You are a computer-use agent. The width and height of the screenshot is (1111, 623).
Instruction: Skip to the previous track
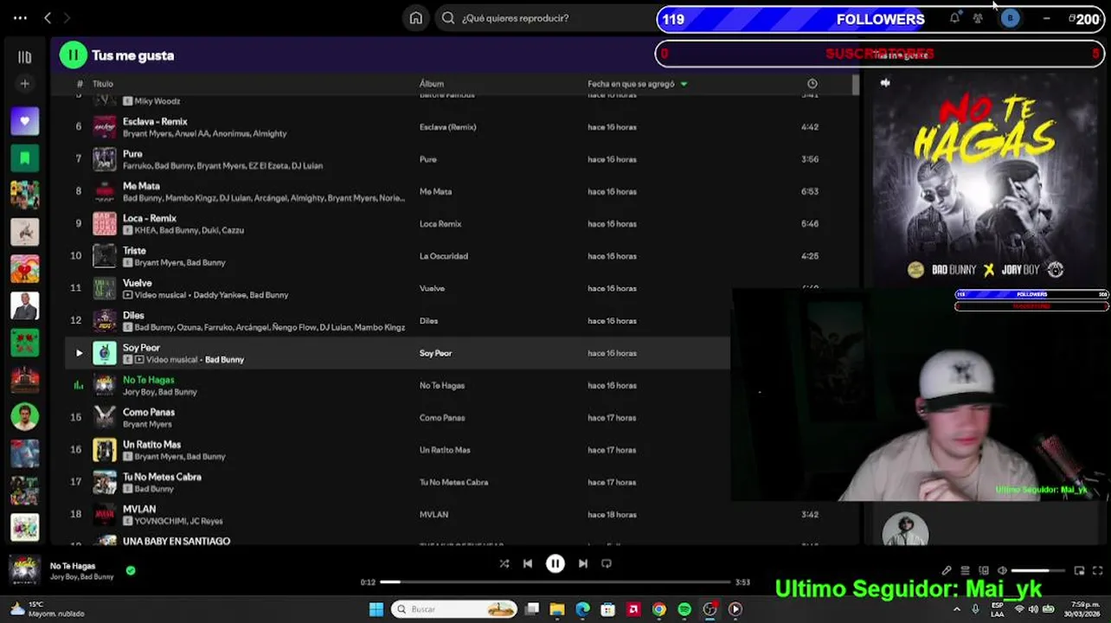528,563
